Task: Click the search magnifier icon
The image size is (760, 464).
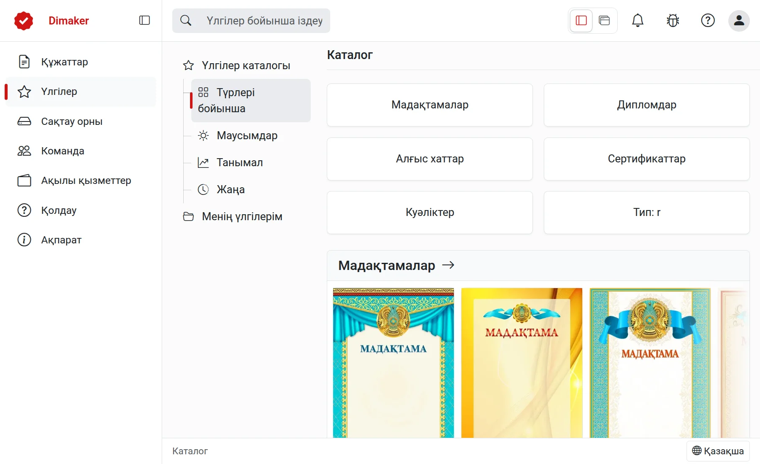Action: 186,20
